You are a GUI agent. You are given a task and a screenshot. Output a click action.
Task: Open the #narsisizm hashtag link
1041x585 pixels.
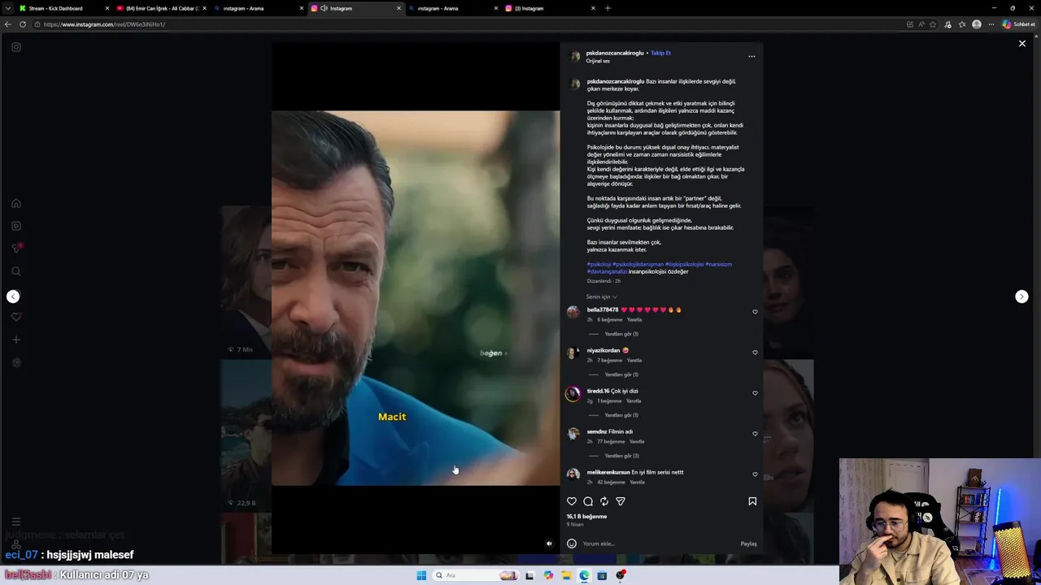click(x=718, y=264)
